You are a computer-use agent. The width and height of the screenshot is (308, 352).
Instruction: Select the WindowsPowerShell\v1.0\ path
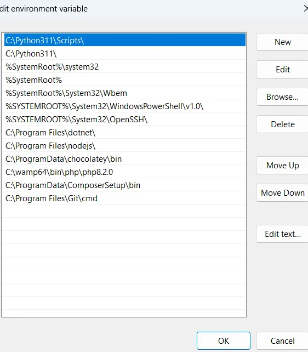[125, 106]
